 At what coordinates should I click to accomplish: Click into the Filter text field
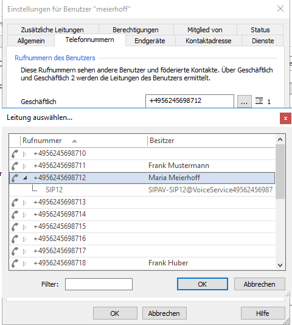tap(99, 284)
